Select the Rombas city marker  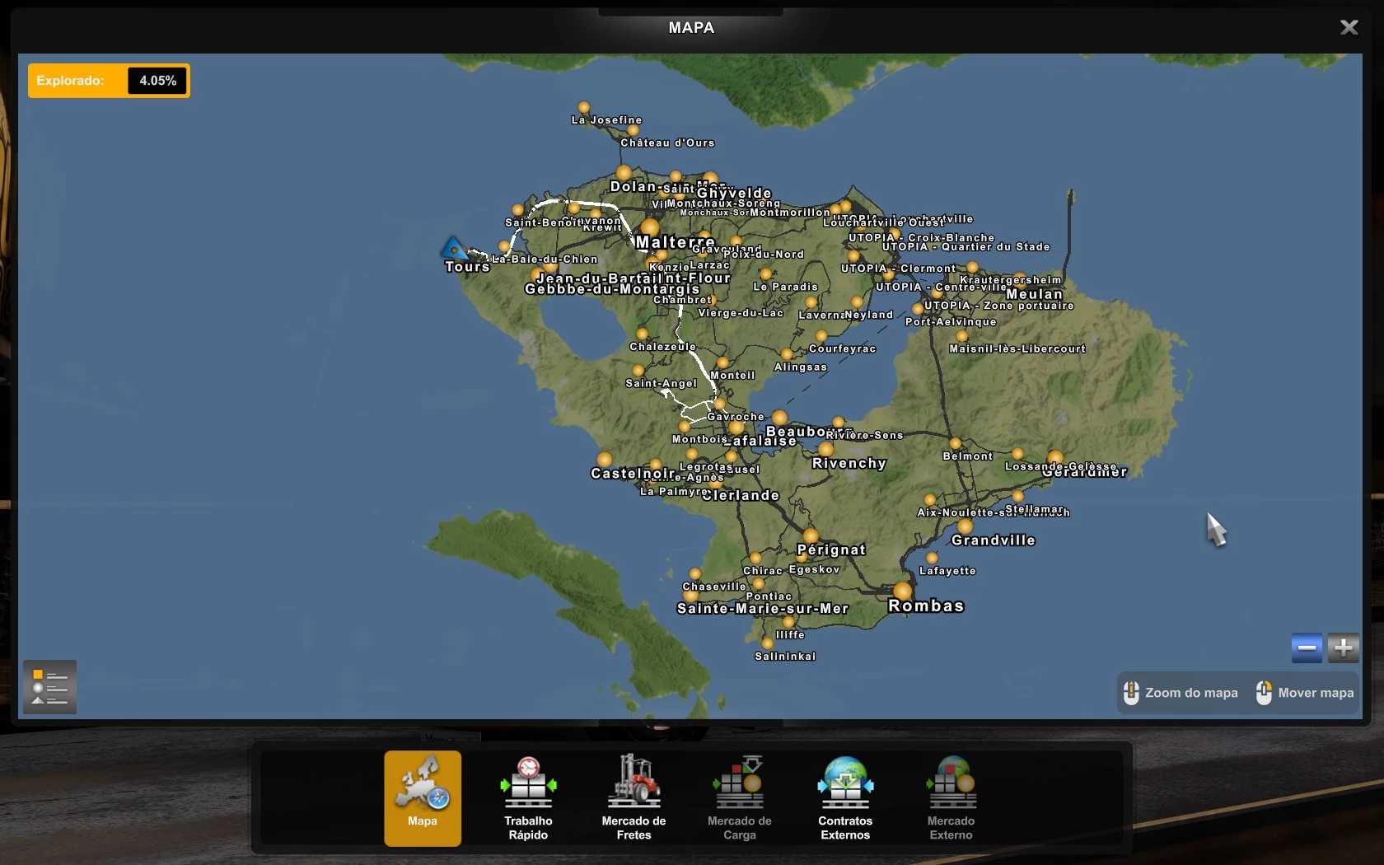click(903, 591)
